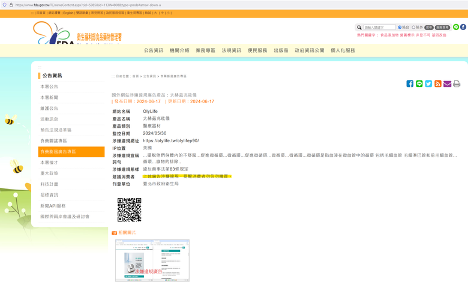Click the FDA butterfly logo
This screenshot has height=288, width=468.
coord(53,33)
